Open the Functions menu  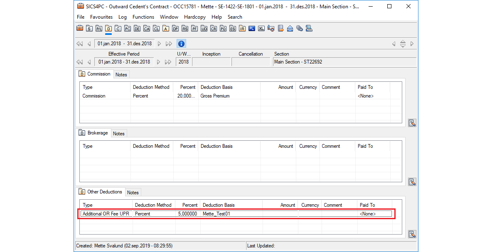pyautogui.click(x=143, y=17)
